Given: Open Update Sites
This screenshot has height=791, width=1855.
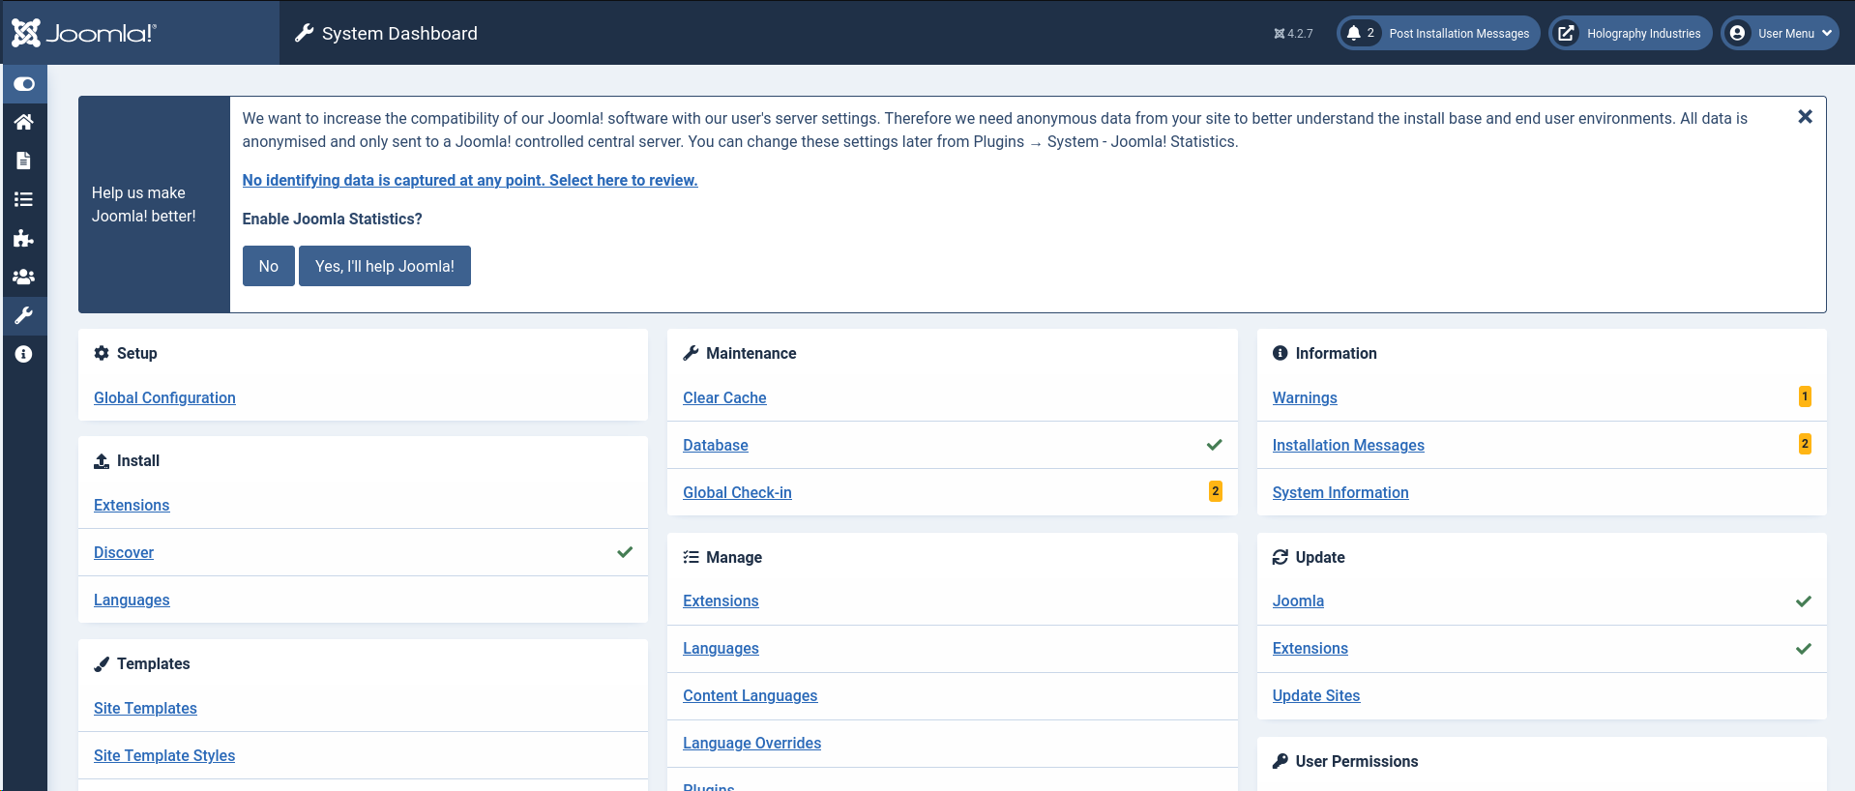Looking at the screenshot, I should click(1316, 695).
